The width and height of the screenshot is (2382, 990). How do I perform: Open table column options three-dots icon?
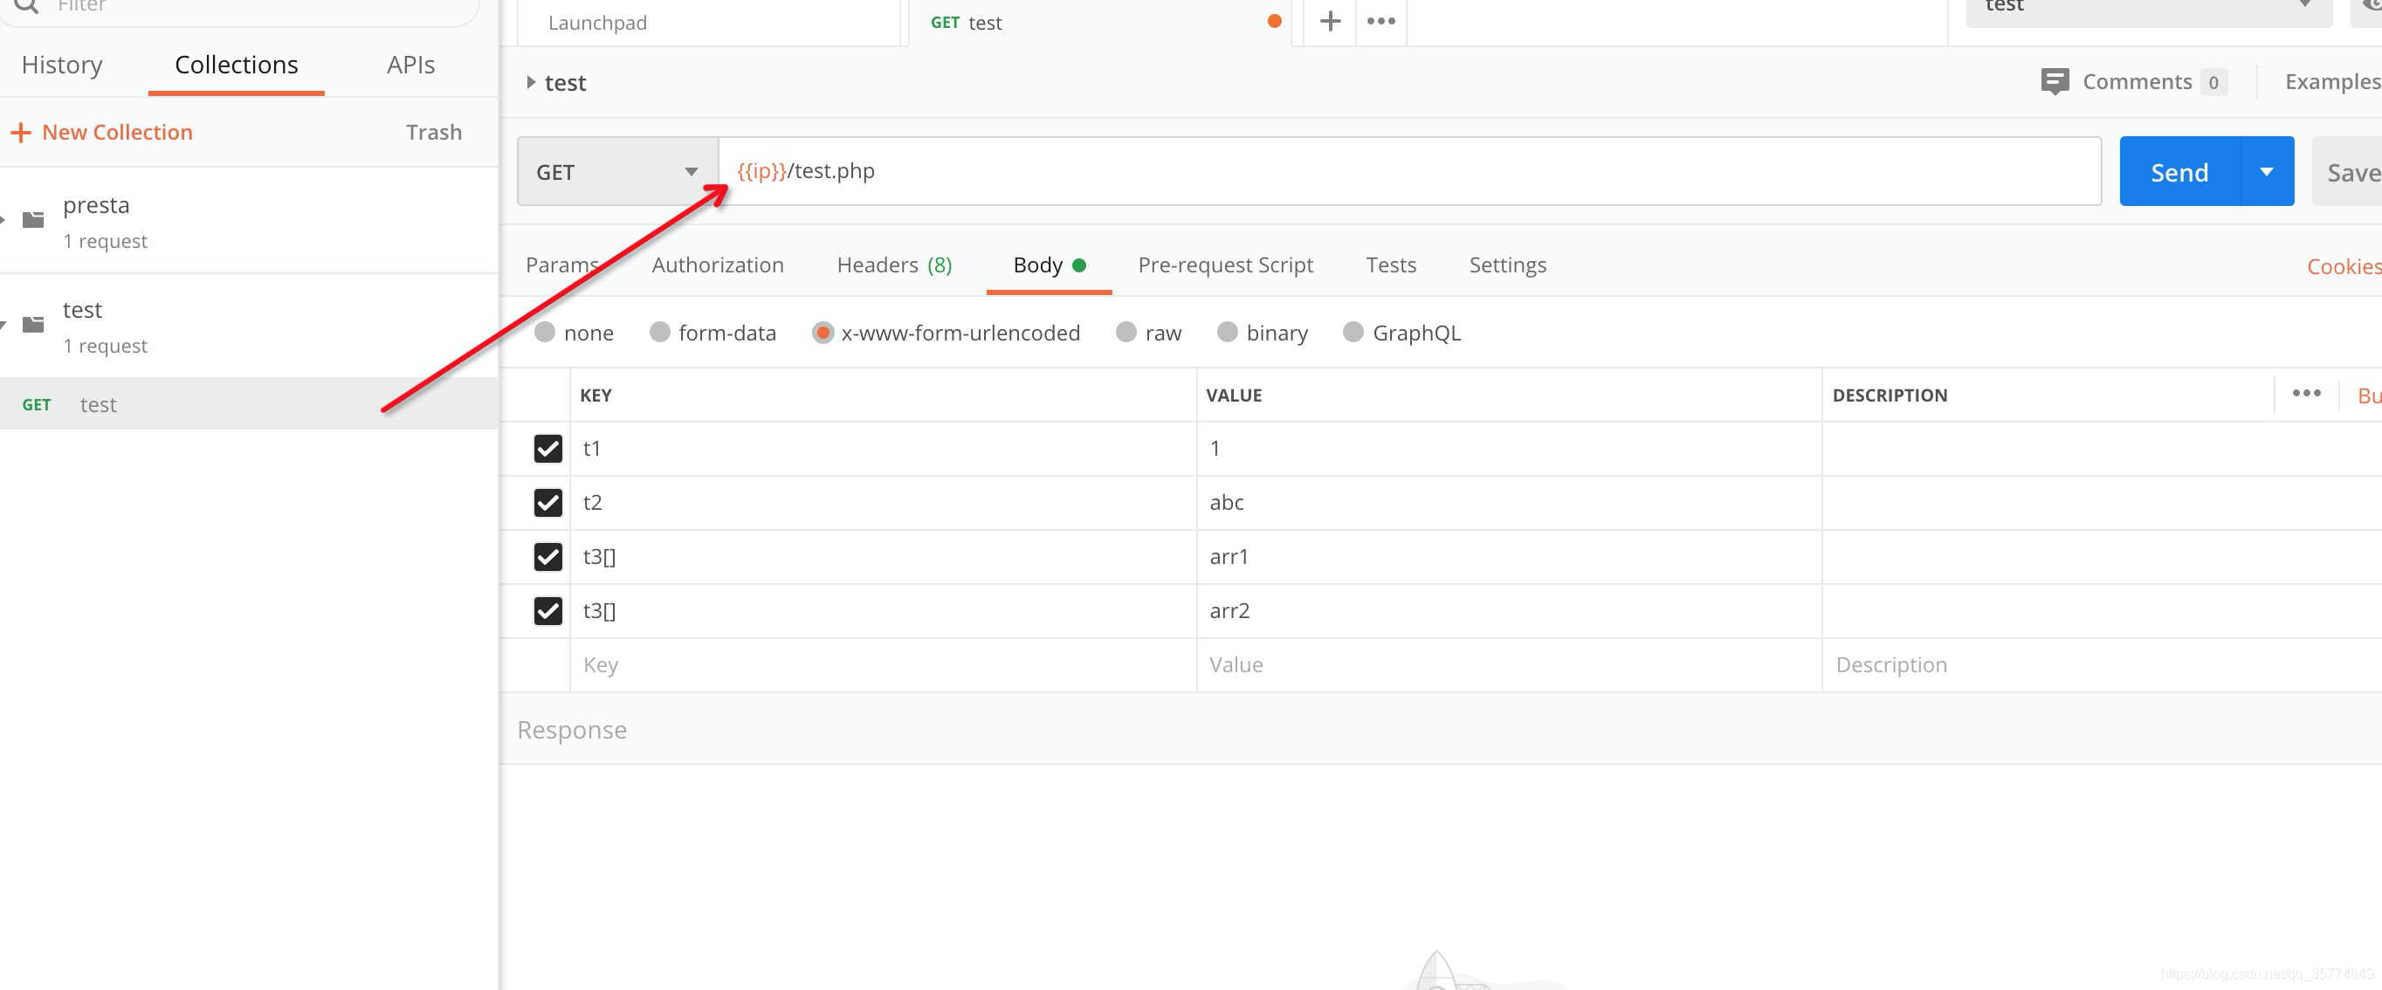click(x=2305, y=393)
